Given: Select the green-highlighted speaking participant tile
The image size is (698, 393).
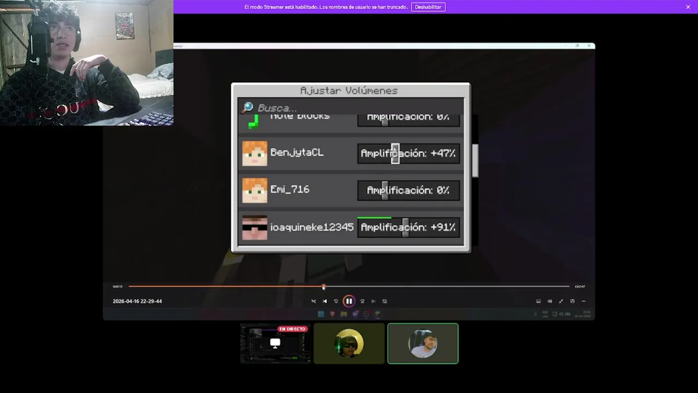Looking at the screenshot, I should click(x=423, y=343).
